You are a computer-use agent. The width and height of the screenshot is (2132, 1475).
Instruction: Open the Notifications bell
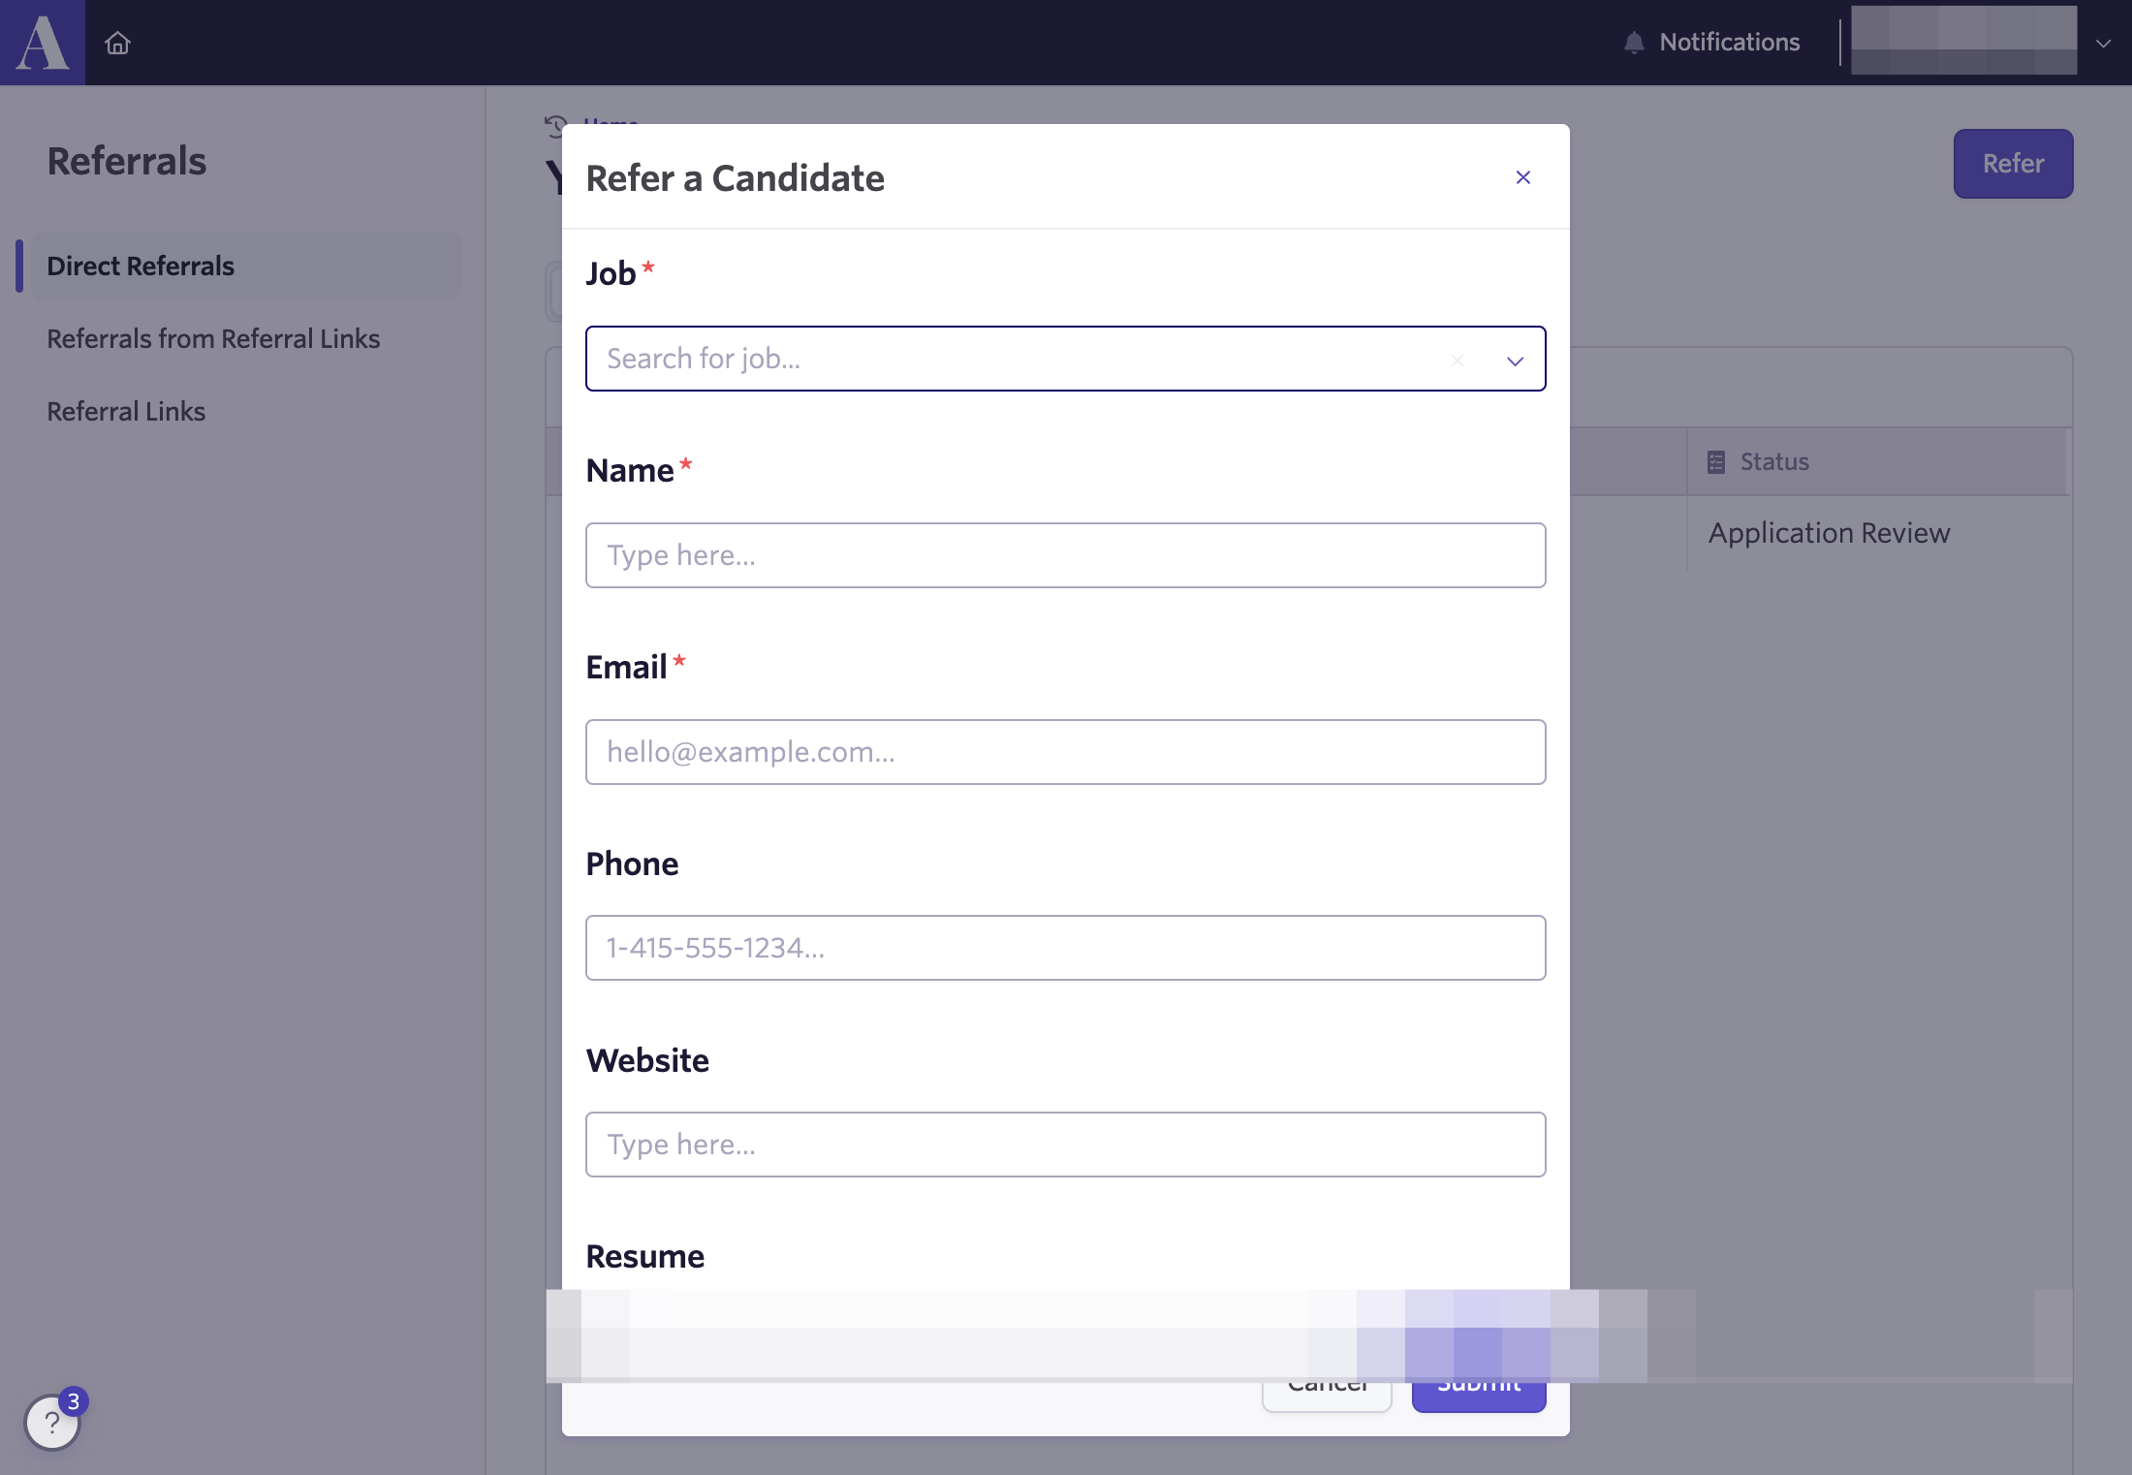tap(1634, 43)
